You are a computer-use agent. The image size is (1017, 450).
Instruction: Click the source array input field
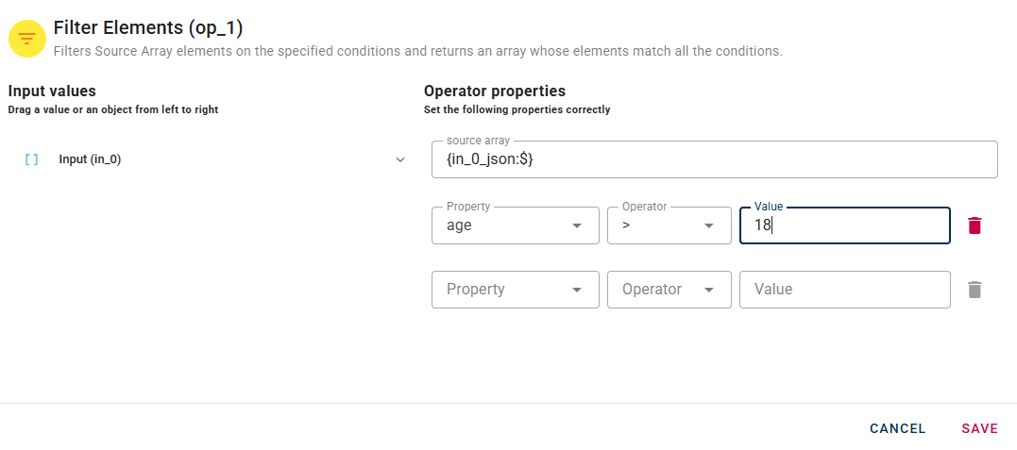click(714, 159)
